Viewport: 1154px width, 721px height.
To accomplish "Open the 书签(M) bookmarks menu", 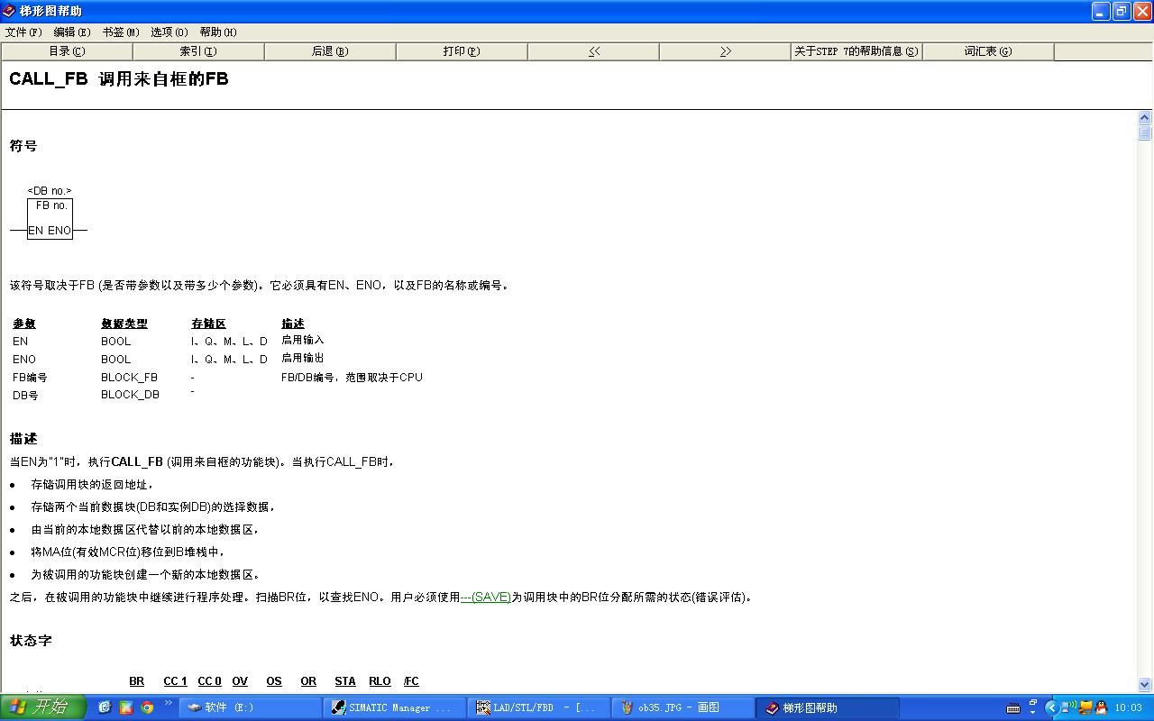I will click(x=120, y=32).
